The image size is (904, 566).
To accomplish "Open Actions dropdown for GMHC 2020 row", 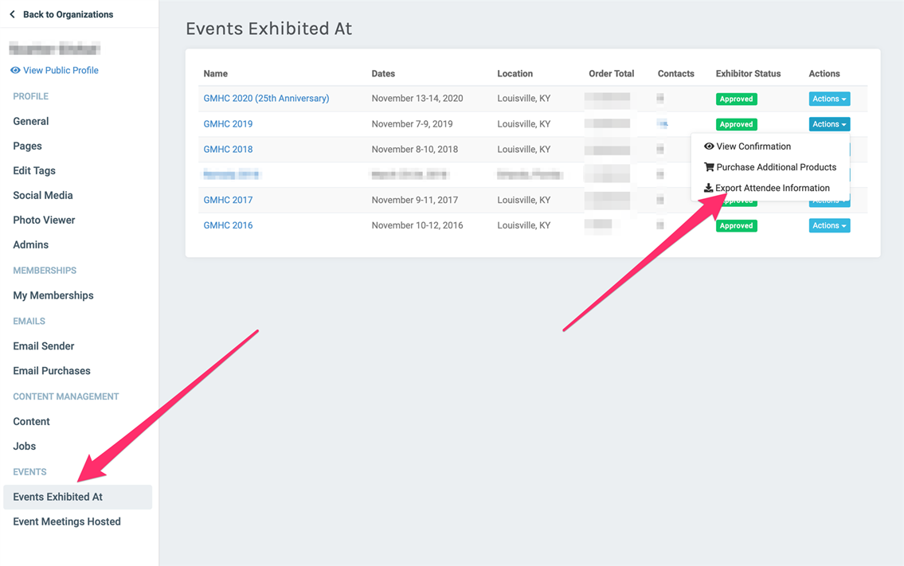I will click(828, 99).
